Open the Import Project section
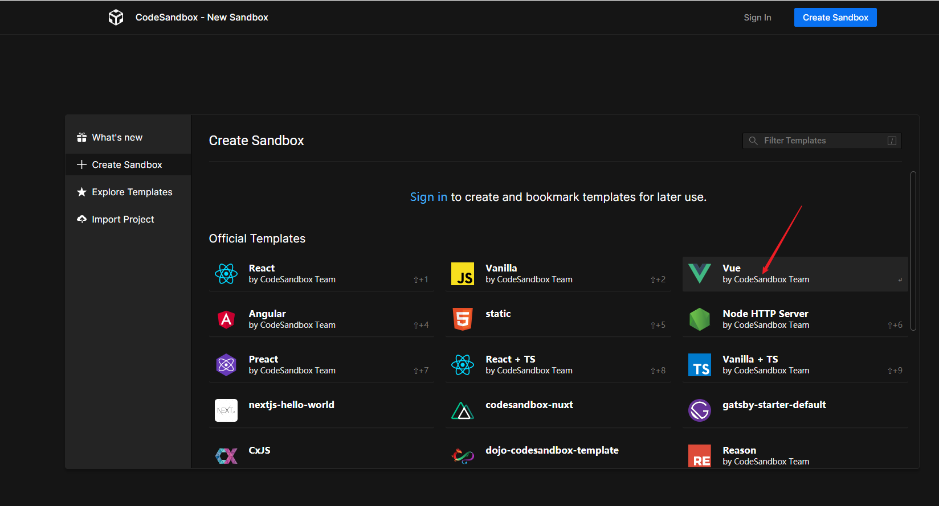 [123, 220]
